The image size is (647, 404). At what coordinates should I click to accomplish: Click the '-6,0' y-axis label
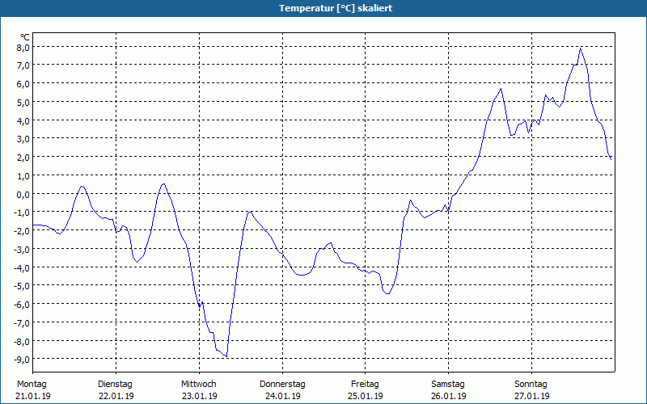pyautogui.click(x=23, y=305)
